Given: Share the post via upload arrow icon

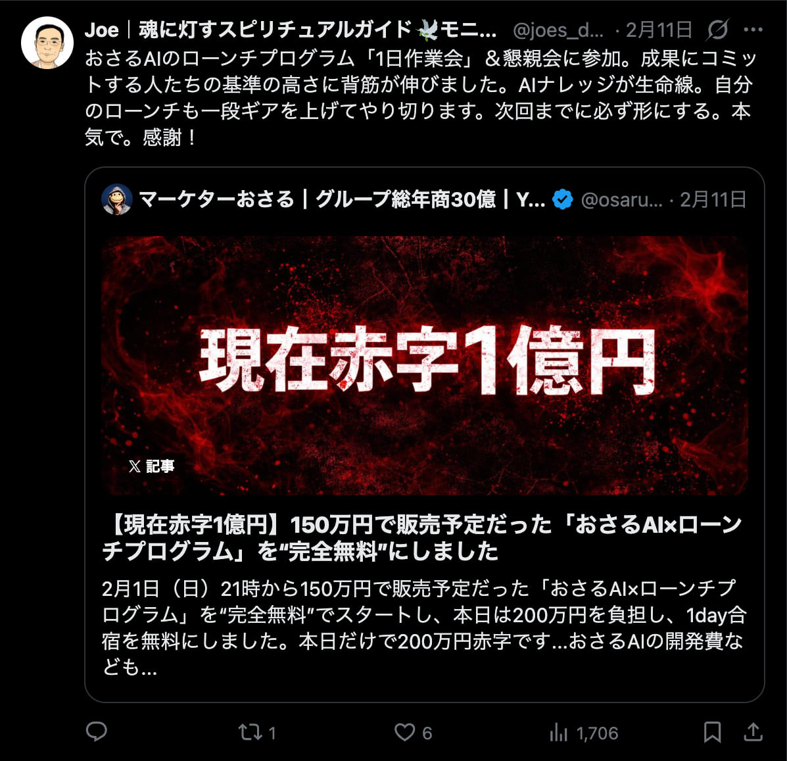Looking at the screenshot, I should [x=753, y=732].
